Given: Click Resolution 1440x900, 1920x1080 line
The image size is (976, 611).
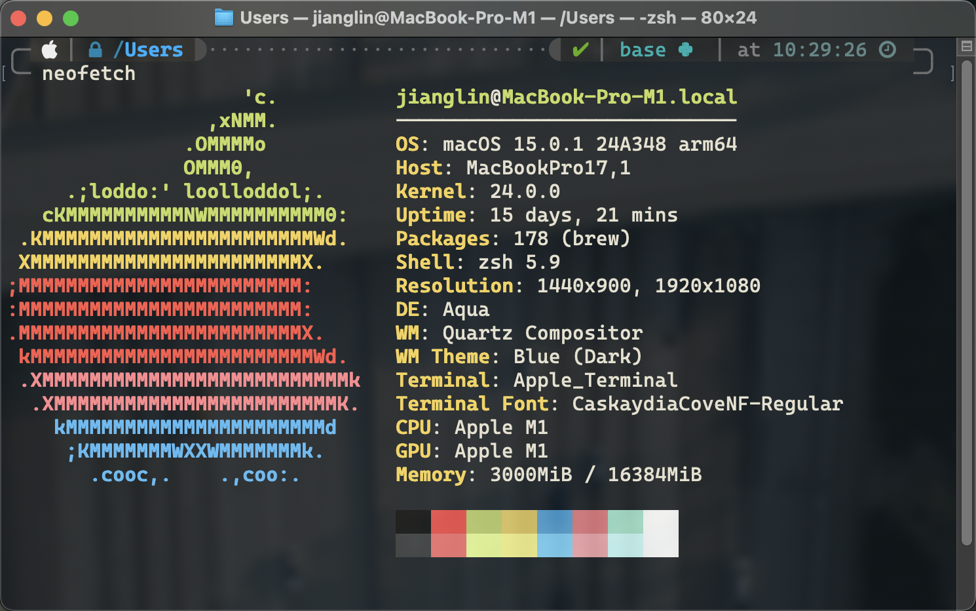Looking at the screenshot, I should click(578, 286).
